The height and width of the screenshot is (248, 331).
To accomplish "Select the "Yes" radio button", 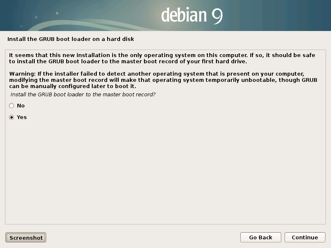I will [x=12, y=117].
